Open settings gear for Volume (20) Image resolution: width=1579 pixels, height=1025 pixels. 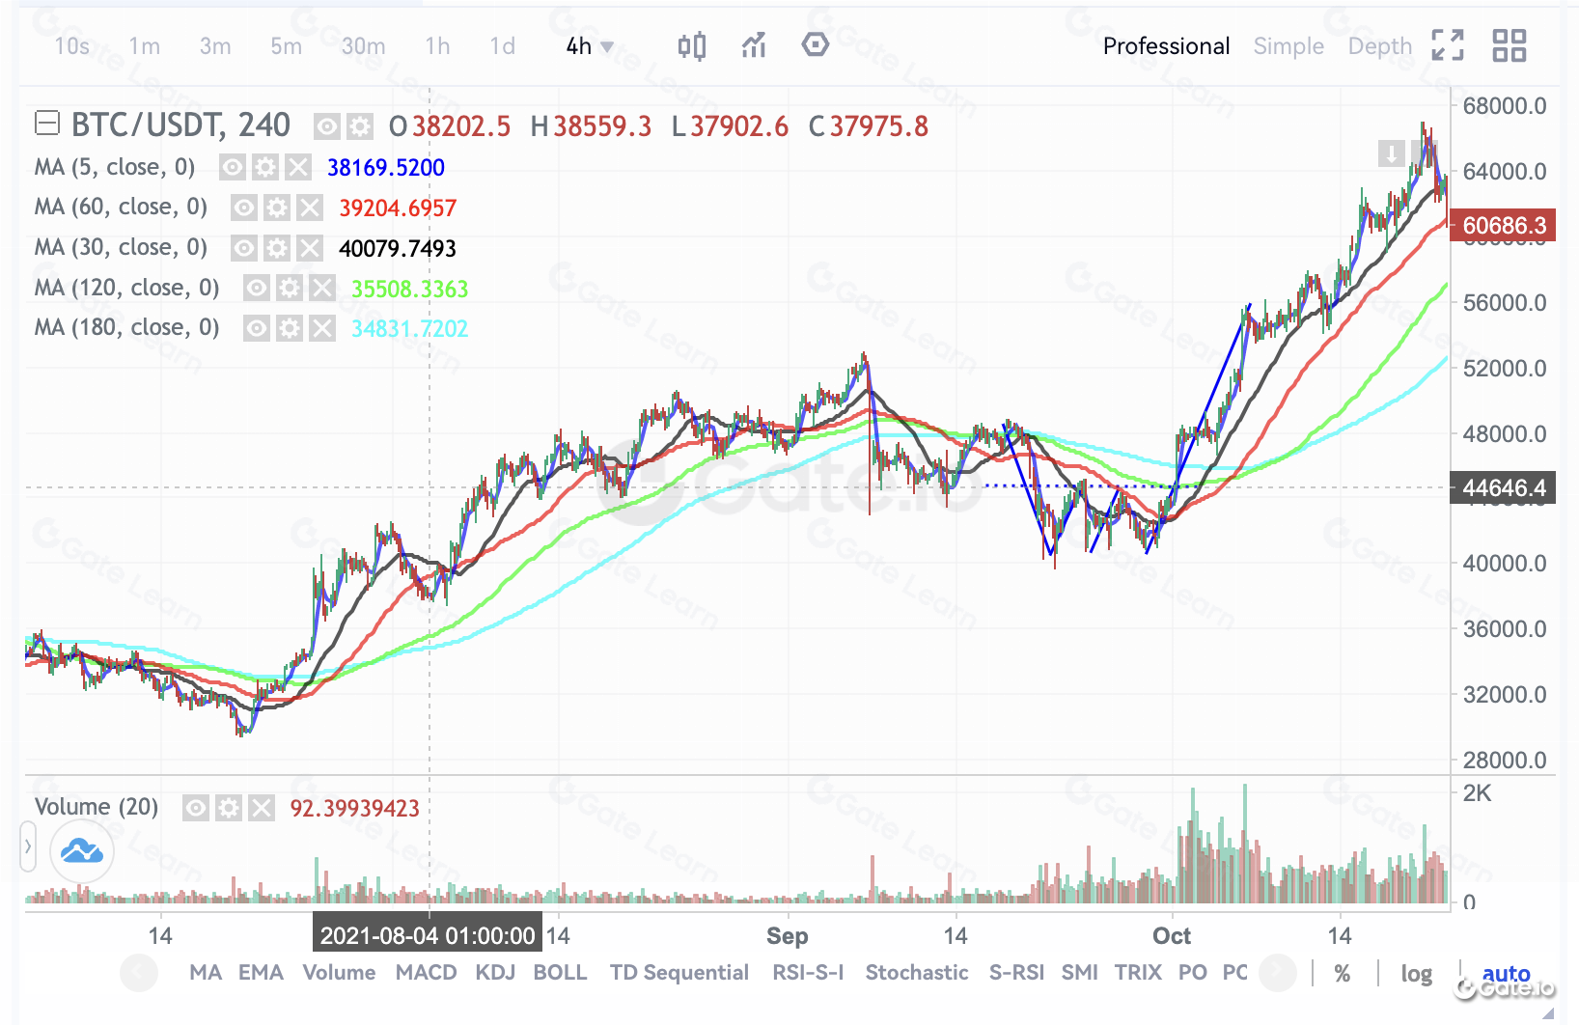point(229,808)
